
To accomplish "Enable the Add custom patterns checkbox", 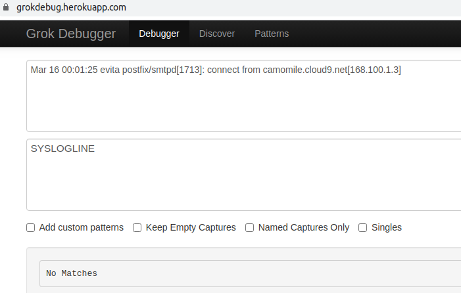I will pos(31,228).
